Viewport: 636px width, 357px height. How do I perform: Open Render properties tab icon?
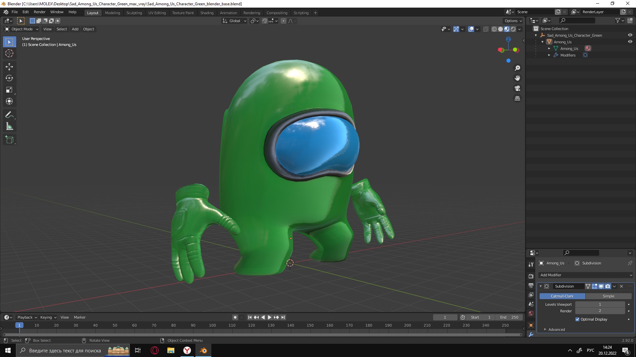[531, 276]
